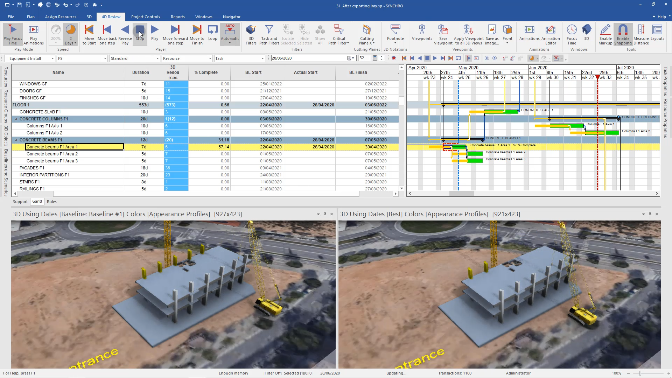The image size is (672, 378).
Task: Click Move back one step in ribbon
Action: coord(107,35)
